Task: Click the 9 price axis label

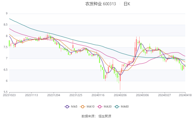Action: click(6, 13)
